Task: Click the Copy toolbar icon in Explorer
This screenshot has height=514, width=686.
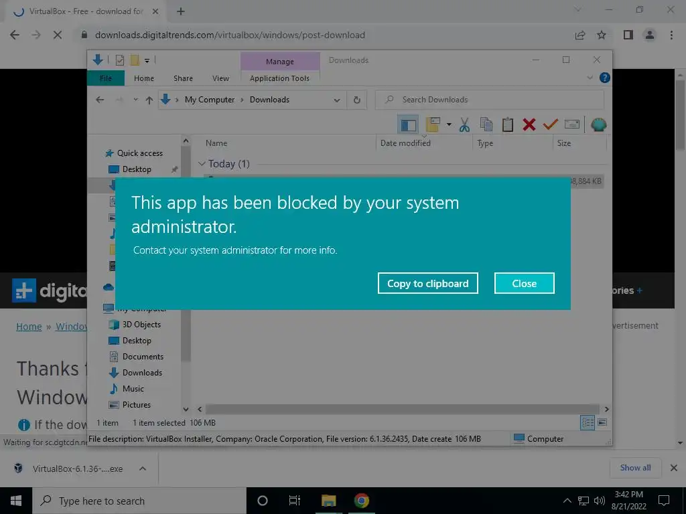Action: pos(486,124)
